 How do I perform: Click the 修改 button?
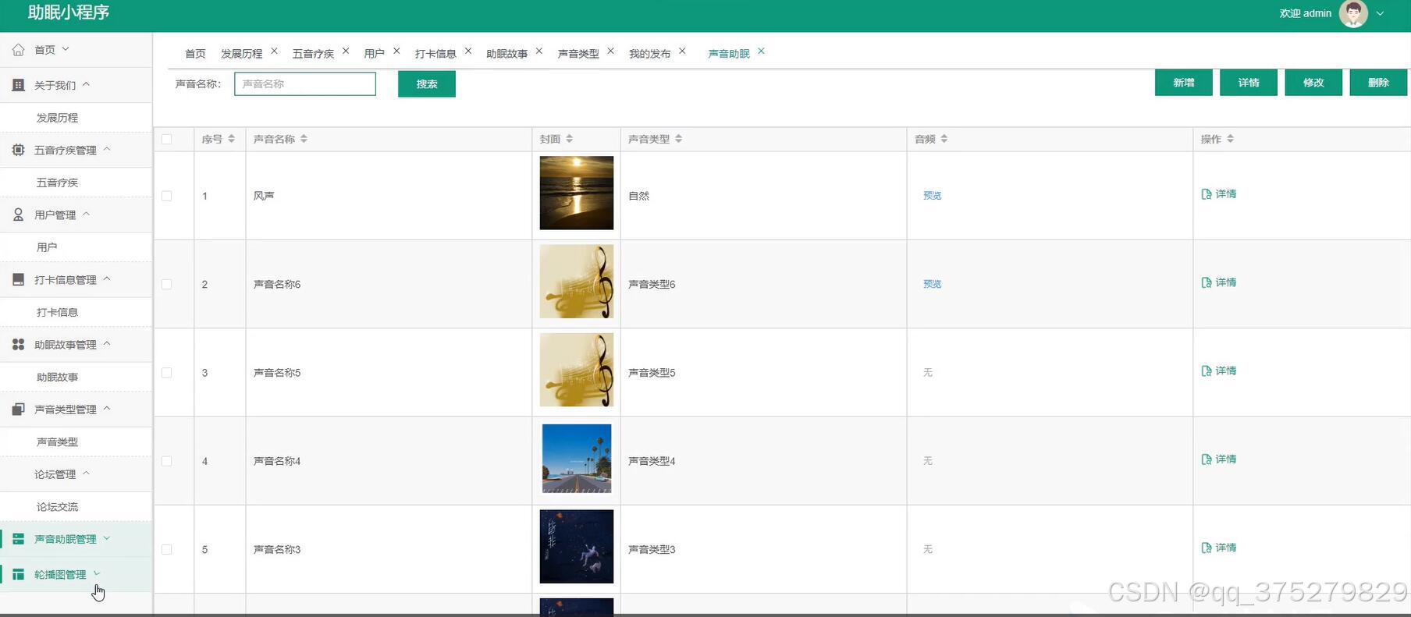tap(1313, 83)
